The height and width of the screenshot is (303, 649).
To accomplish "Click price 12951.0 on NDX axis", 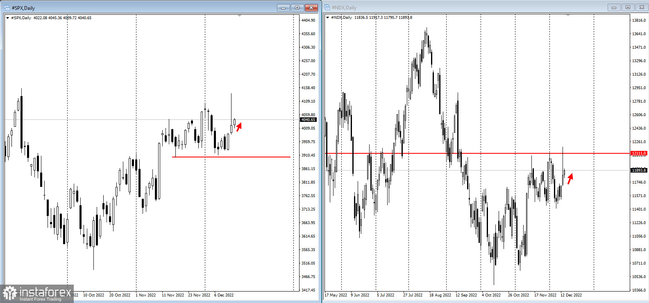I will point(639,88).
